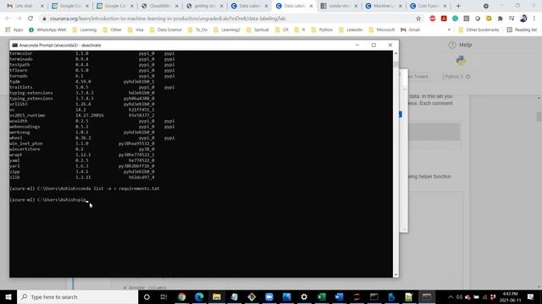Switch to the CloudSkills tab
This screenshot has width=542, height=304.
point(160,6)
